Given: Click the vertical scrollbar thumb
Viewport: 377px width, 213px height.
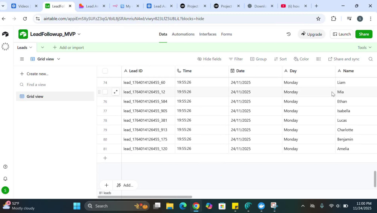Looking at the screenshot, I should click(375, 179).
